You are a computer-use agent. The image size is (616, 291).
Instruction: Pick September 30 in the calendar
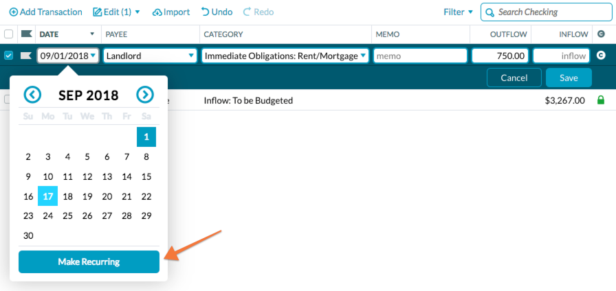[28, 235]
